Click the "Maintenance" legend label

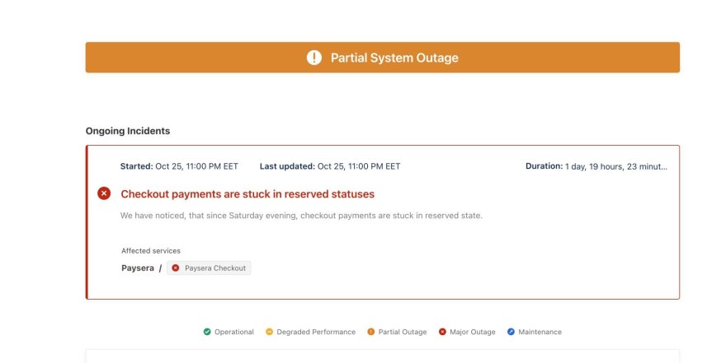coord(540,332)
